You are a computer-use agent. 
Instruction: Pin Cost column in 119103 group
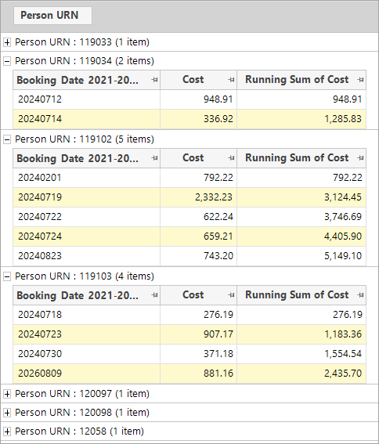click(232, 295)
